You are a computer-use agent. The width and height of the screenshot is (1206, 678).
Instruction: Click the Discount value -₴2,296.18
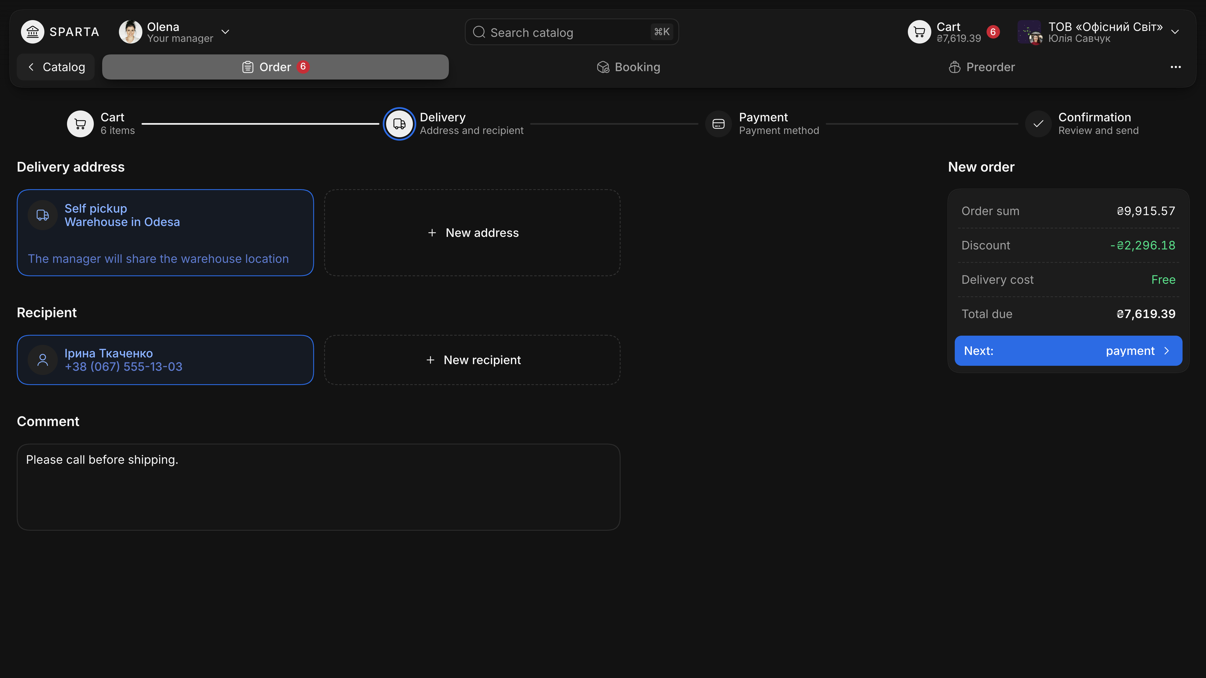tap(1143, 245)
